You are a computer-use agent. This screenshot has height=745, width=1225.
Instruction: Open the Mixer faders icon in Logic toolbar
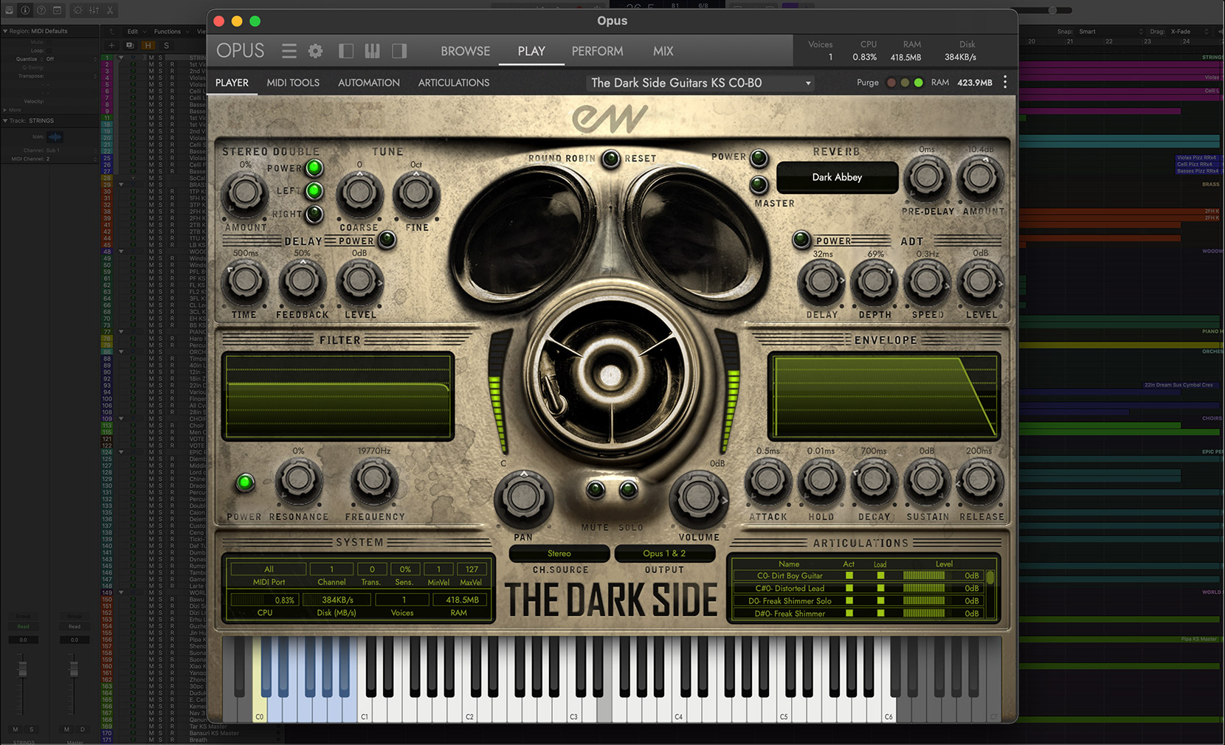[x=94, y=10]
